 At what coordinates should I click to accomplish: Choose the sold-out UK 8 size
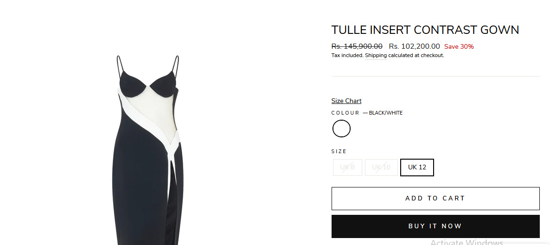347,168
